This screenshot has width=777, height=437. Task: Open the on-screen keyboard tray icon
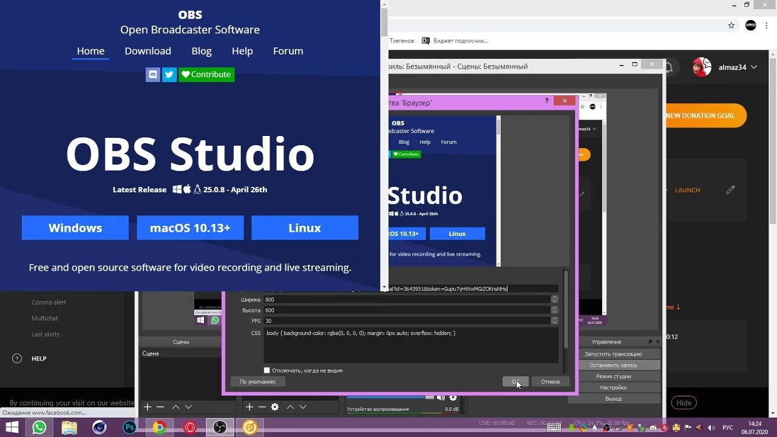(x=554, y=427)
